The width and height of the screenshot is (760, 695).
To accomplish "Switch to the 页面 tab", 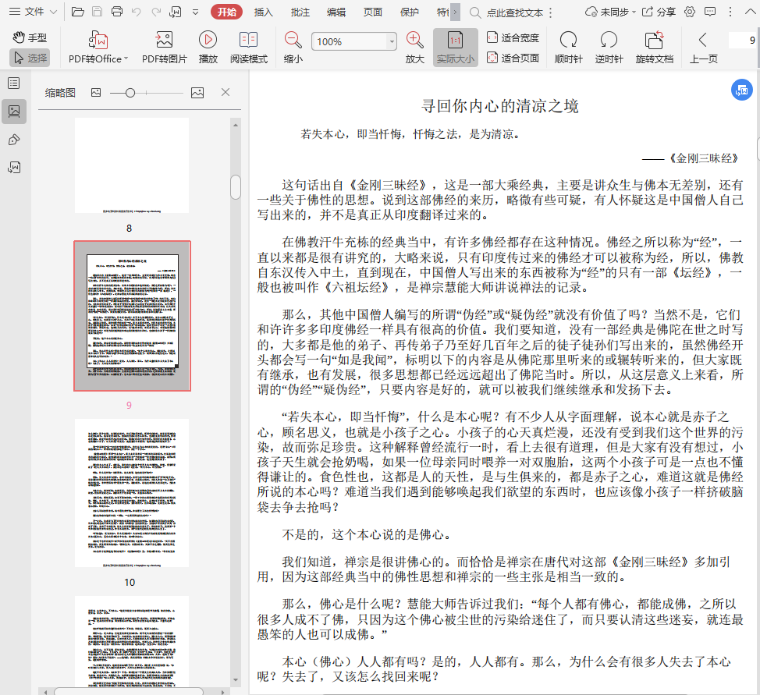I will coord(373,12).
